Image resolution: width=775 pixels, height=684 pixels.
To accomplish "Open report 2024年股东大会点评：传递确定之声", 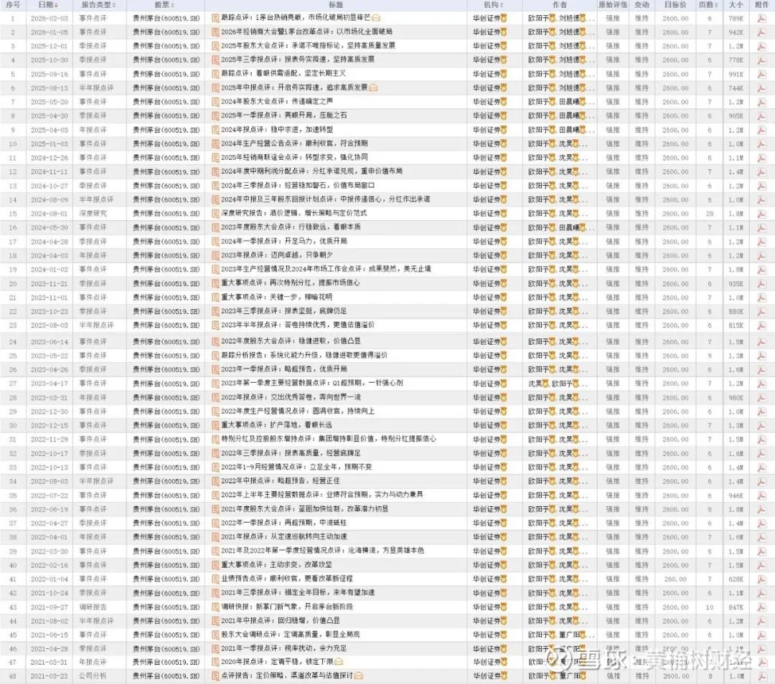I will pyautogui.click(x=277, y=102).
